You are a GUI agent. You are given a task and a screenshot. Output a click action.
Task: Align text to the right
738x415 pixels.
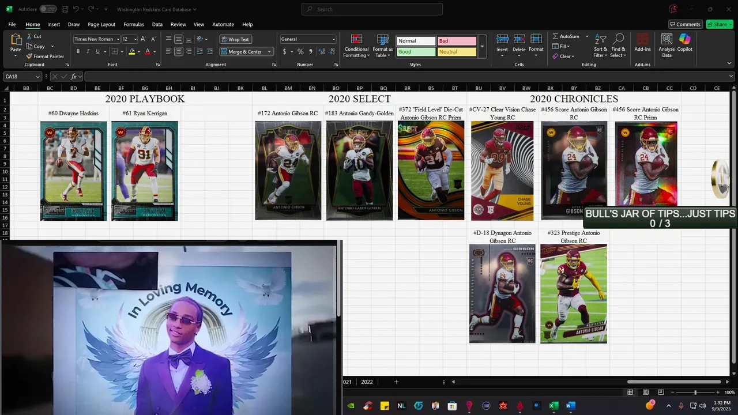(x=189, y=51)
